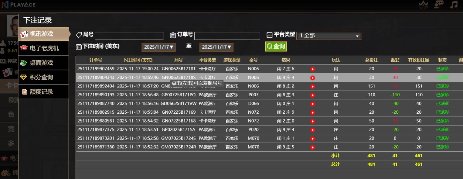Image resolution: width=463 pixels, height=179 pixels.
Task: Play replay for order 251117189871380
Action: tap(312, 147)
